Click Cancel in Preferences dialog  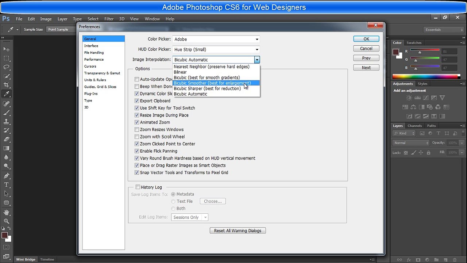click(x=366, y=49)
